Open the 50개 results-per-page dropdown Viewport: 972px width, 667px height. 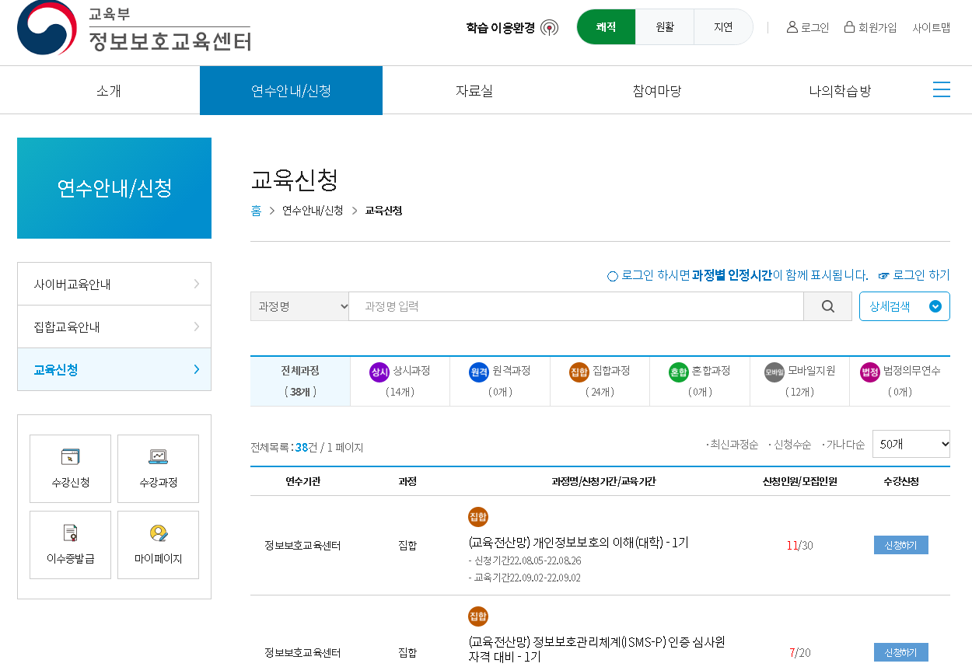pyautogui.click(x=911, y=444)
